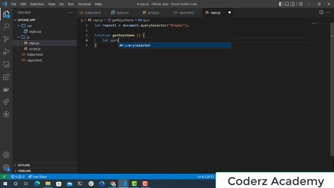Click line number 3 in gutter
The width and height of the screenshot is (334, 188).
[x=87, y=35]
